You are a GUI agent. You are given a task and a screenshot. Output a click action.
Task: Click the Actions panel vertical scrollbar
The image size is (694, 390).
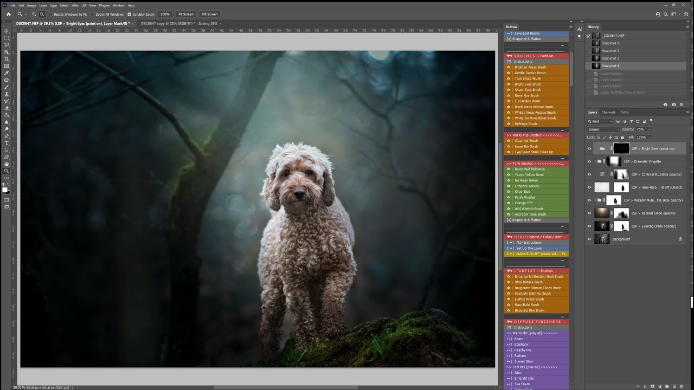click(x=571, y=68)
